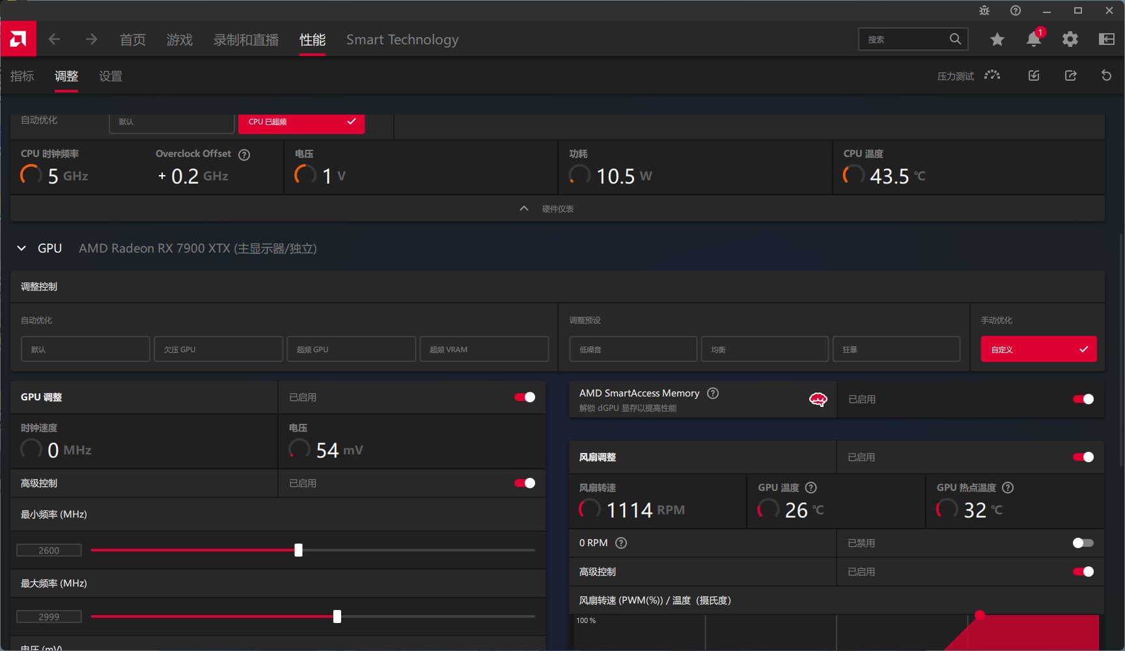Viewport: 1125px width, 651px height.
Task: Open the 首页 tab
Action: [x=133, y=40]
